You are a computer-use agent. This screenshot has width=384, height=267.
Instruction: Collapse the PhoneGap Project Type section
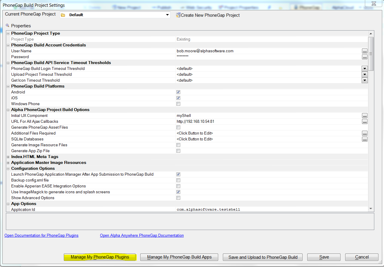point(8,33)
